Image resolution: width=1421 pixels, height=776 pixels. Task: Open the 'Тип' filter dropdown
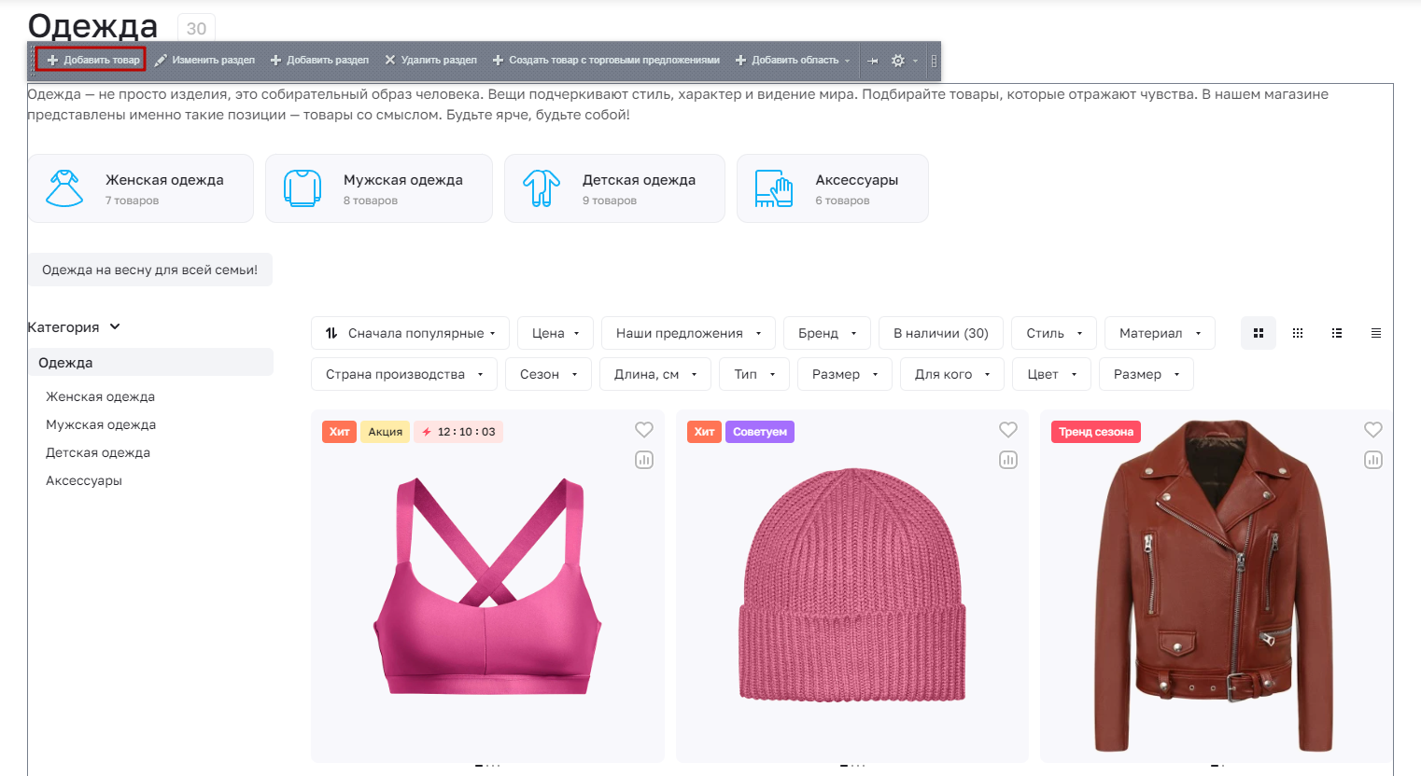pyautogui.click(x=754, y=374)
